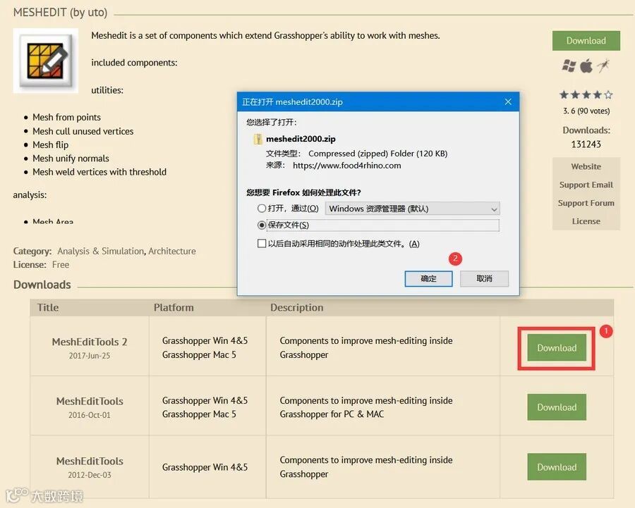This screenshot has width=635, height=508.
Task: Confirm with the 确定 button
Action: (x=428, y=279)
